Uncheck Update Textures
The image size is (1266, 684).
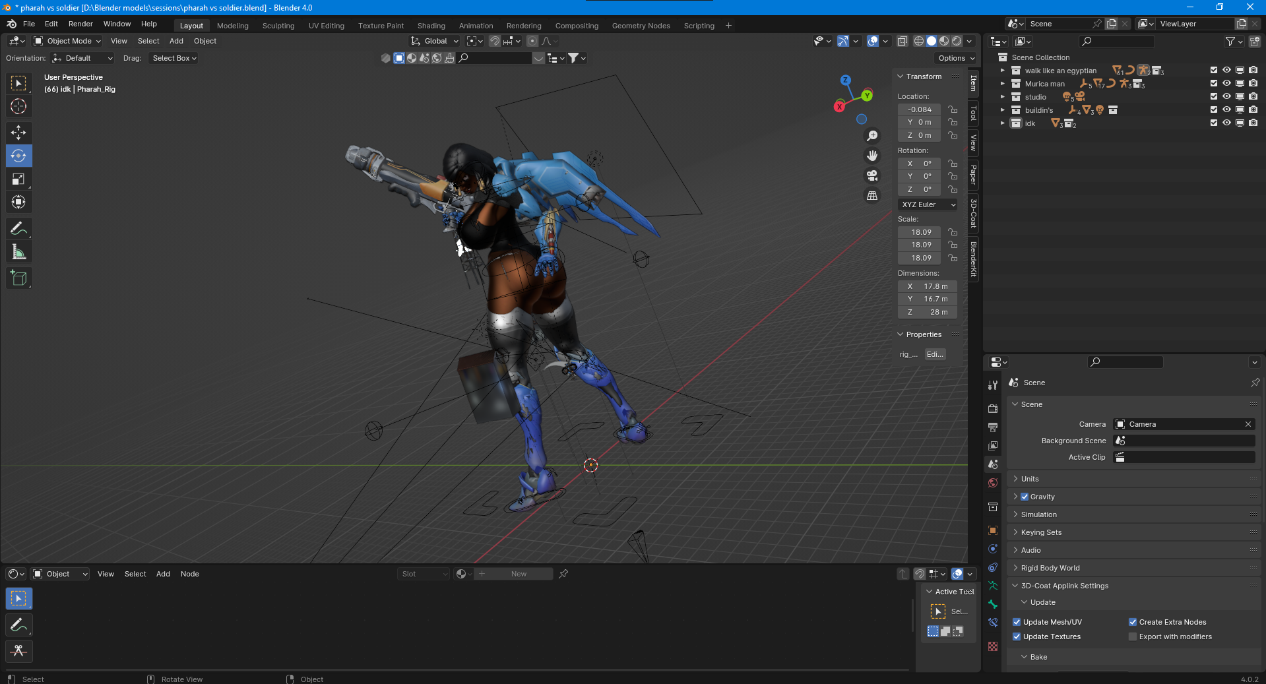[1017, 637]
